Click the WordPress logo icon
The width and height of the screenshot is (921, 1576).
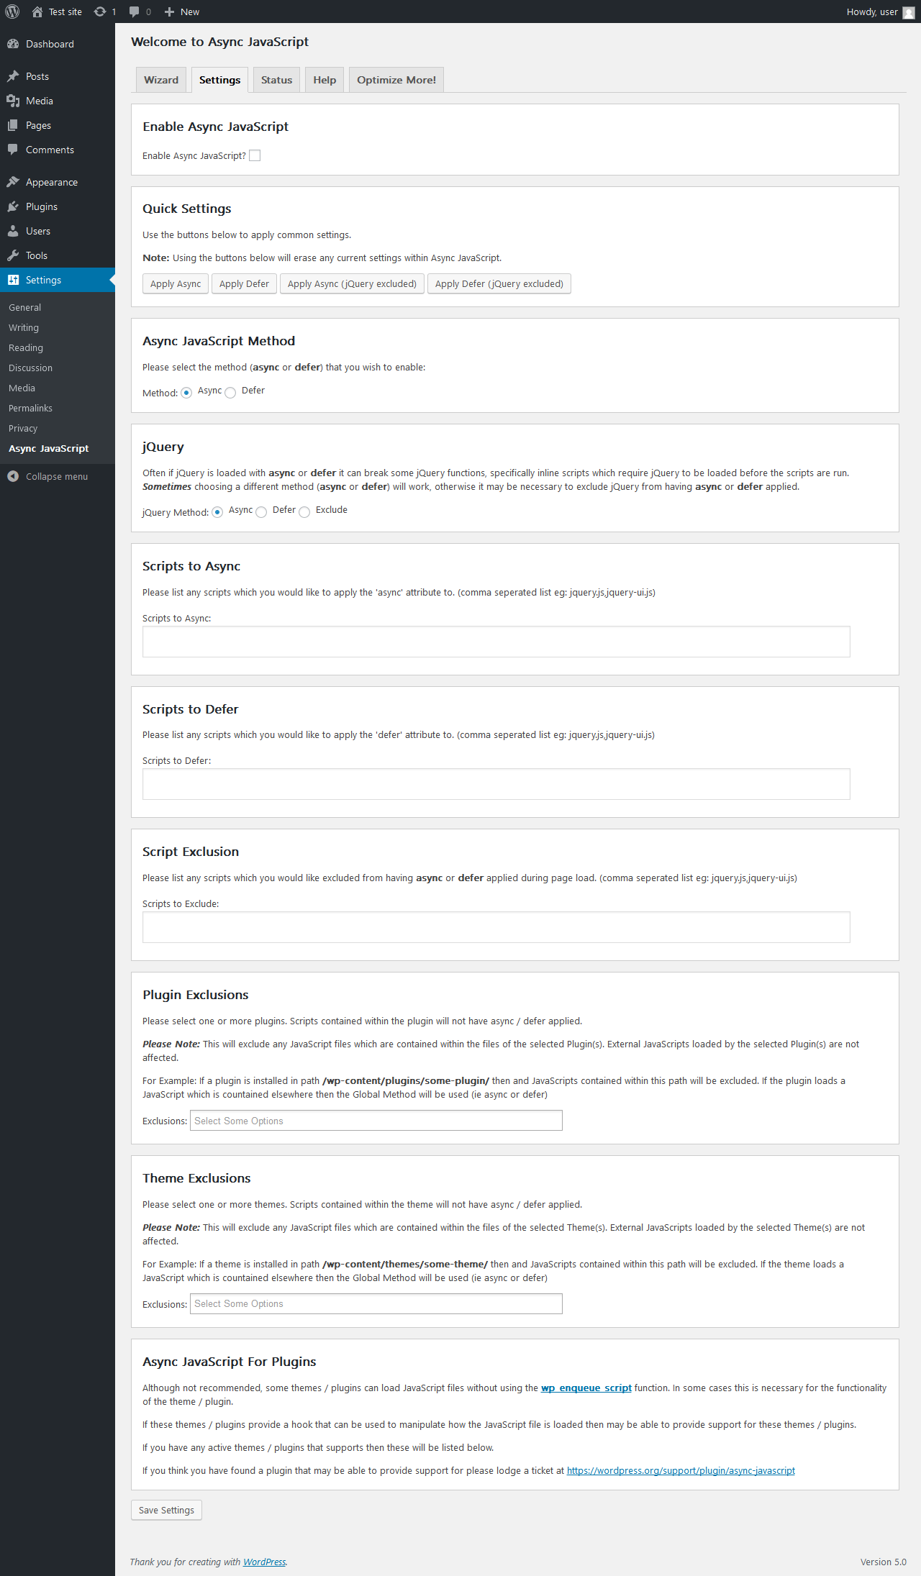coord(12,12)
